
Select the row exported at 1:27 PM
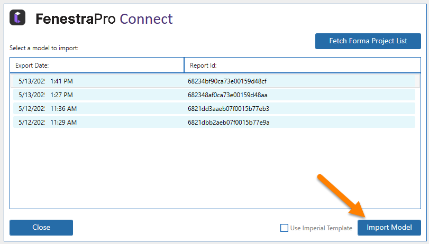[x=214, y=95]
